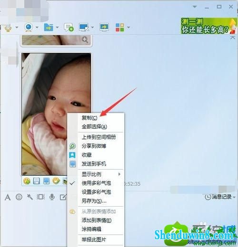The width and height of the screenshot is (238, 247).
Task: Click send-to-phone icon below photo
Action: 46,181
